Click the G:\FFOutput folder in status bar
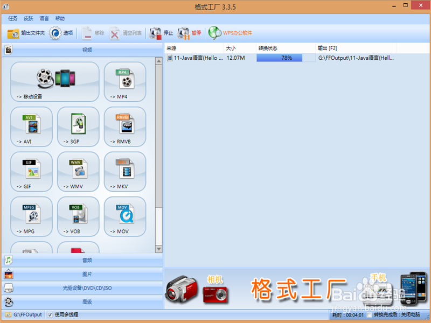The width and height of the screenshot is (431, 323). [24, 315]
